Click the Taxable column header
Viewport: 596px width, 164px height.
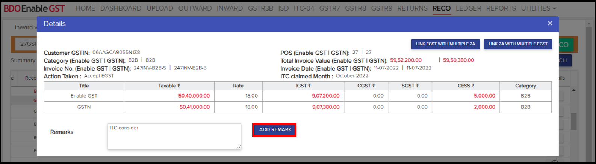point(169,86)
